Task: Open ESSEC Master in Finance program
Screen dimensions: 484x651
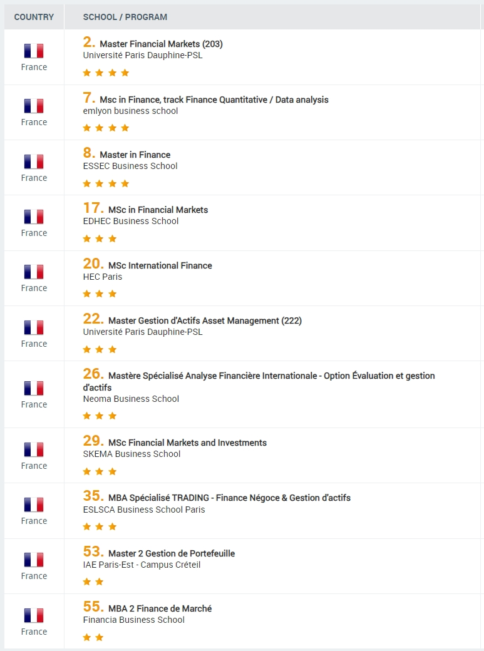Action: tap(135, 155)
